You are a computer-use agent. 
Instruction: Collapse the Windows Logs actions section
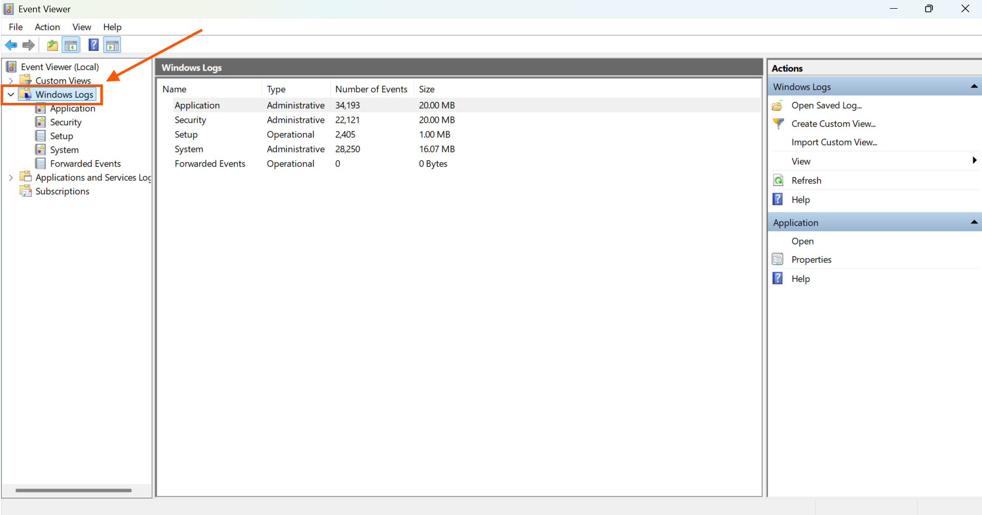974,86
